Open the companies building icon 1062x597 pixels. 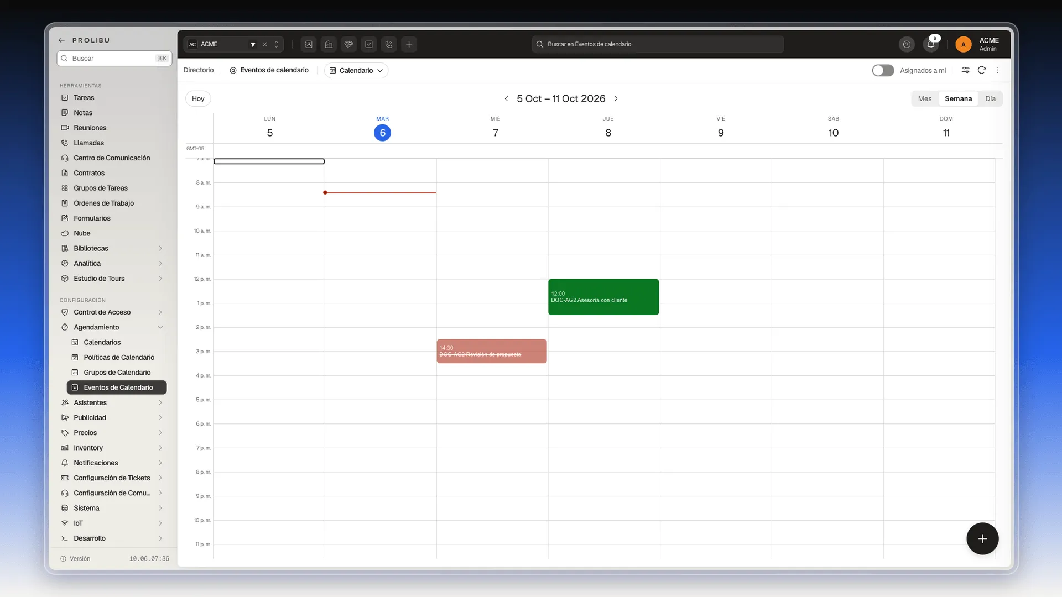point(329,44)
